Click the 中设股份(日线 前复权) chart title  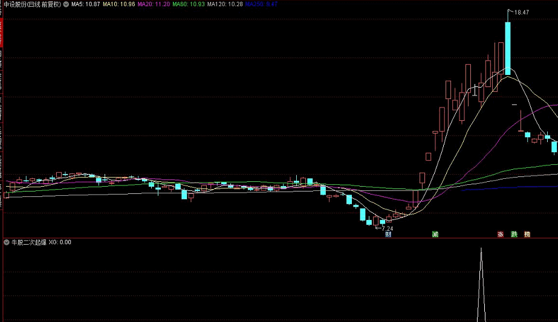[x=33, y=4]
